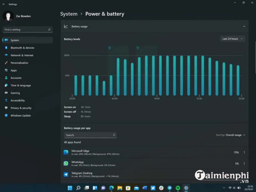This screenshot has height=192, width=256.
Task: Open the clock showing 22:35
Action: click(x=249, y=188)
